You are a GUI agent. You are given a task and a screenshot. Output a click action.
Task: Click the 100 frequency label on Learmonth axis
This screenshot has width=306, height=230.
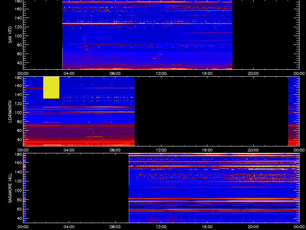(18, 113)
